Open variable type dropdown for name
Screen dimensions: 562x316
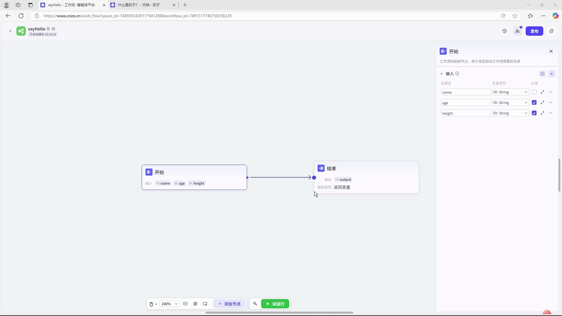pos(510,92)
